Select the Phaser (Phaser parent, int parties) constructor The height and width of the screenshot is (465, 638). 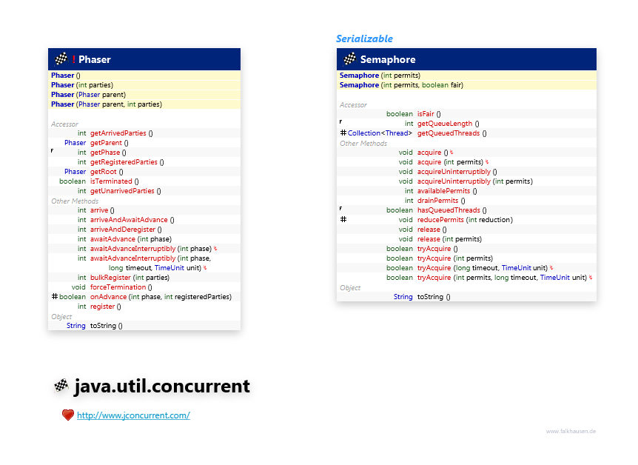[x=106, y=104]
